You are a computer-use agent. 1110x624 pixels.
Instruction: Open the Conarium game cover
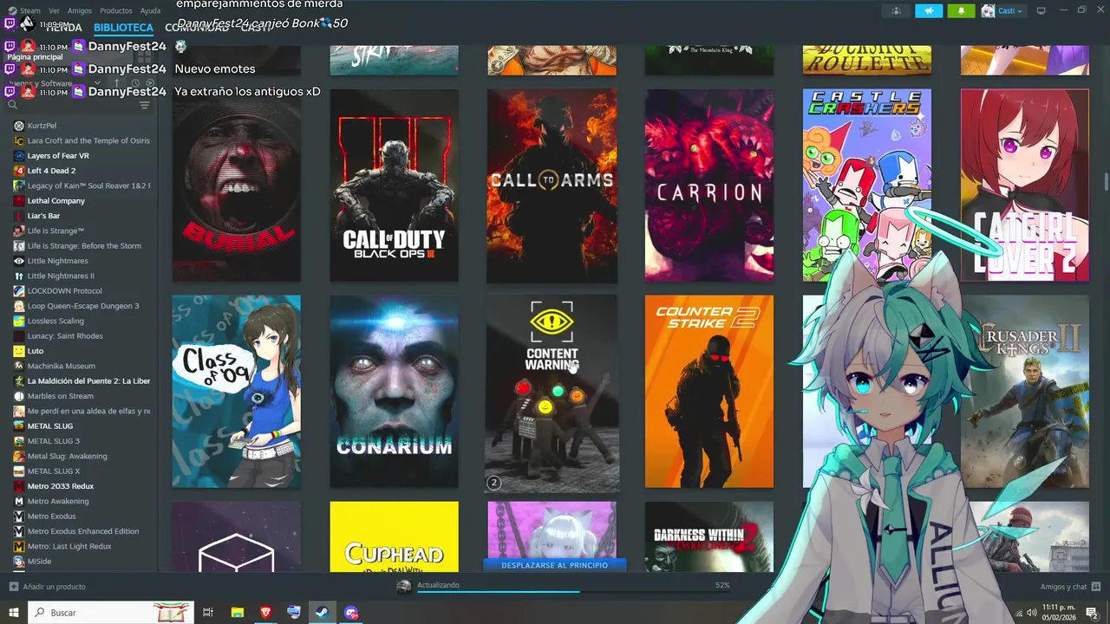coord(394,392)
